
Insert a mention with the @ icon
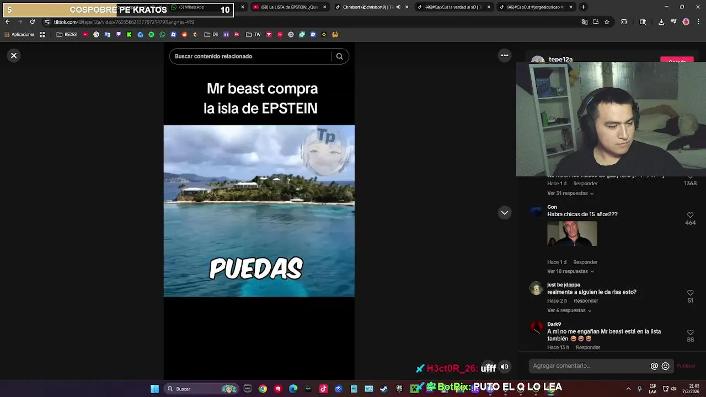tap(654, 366)
